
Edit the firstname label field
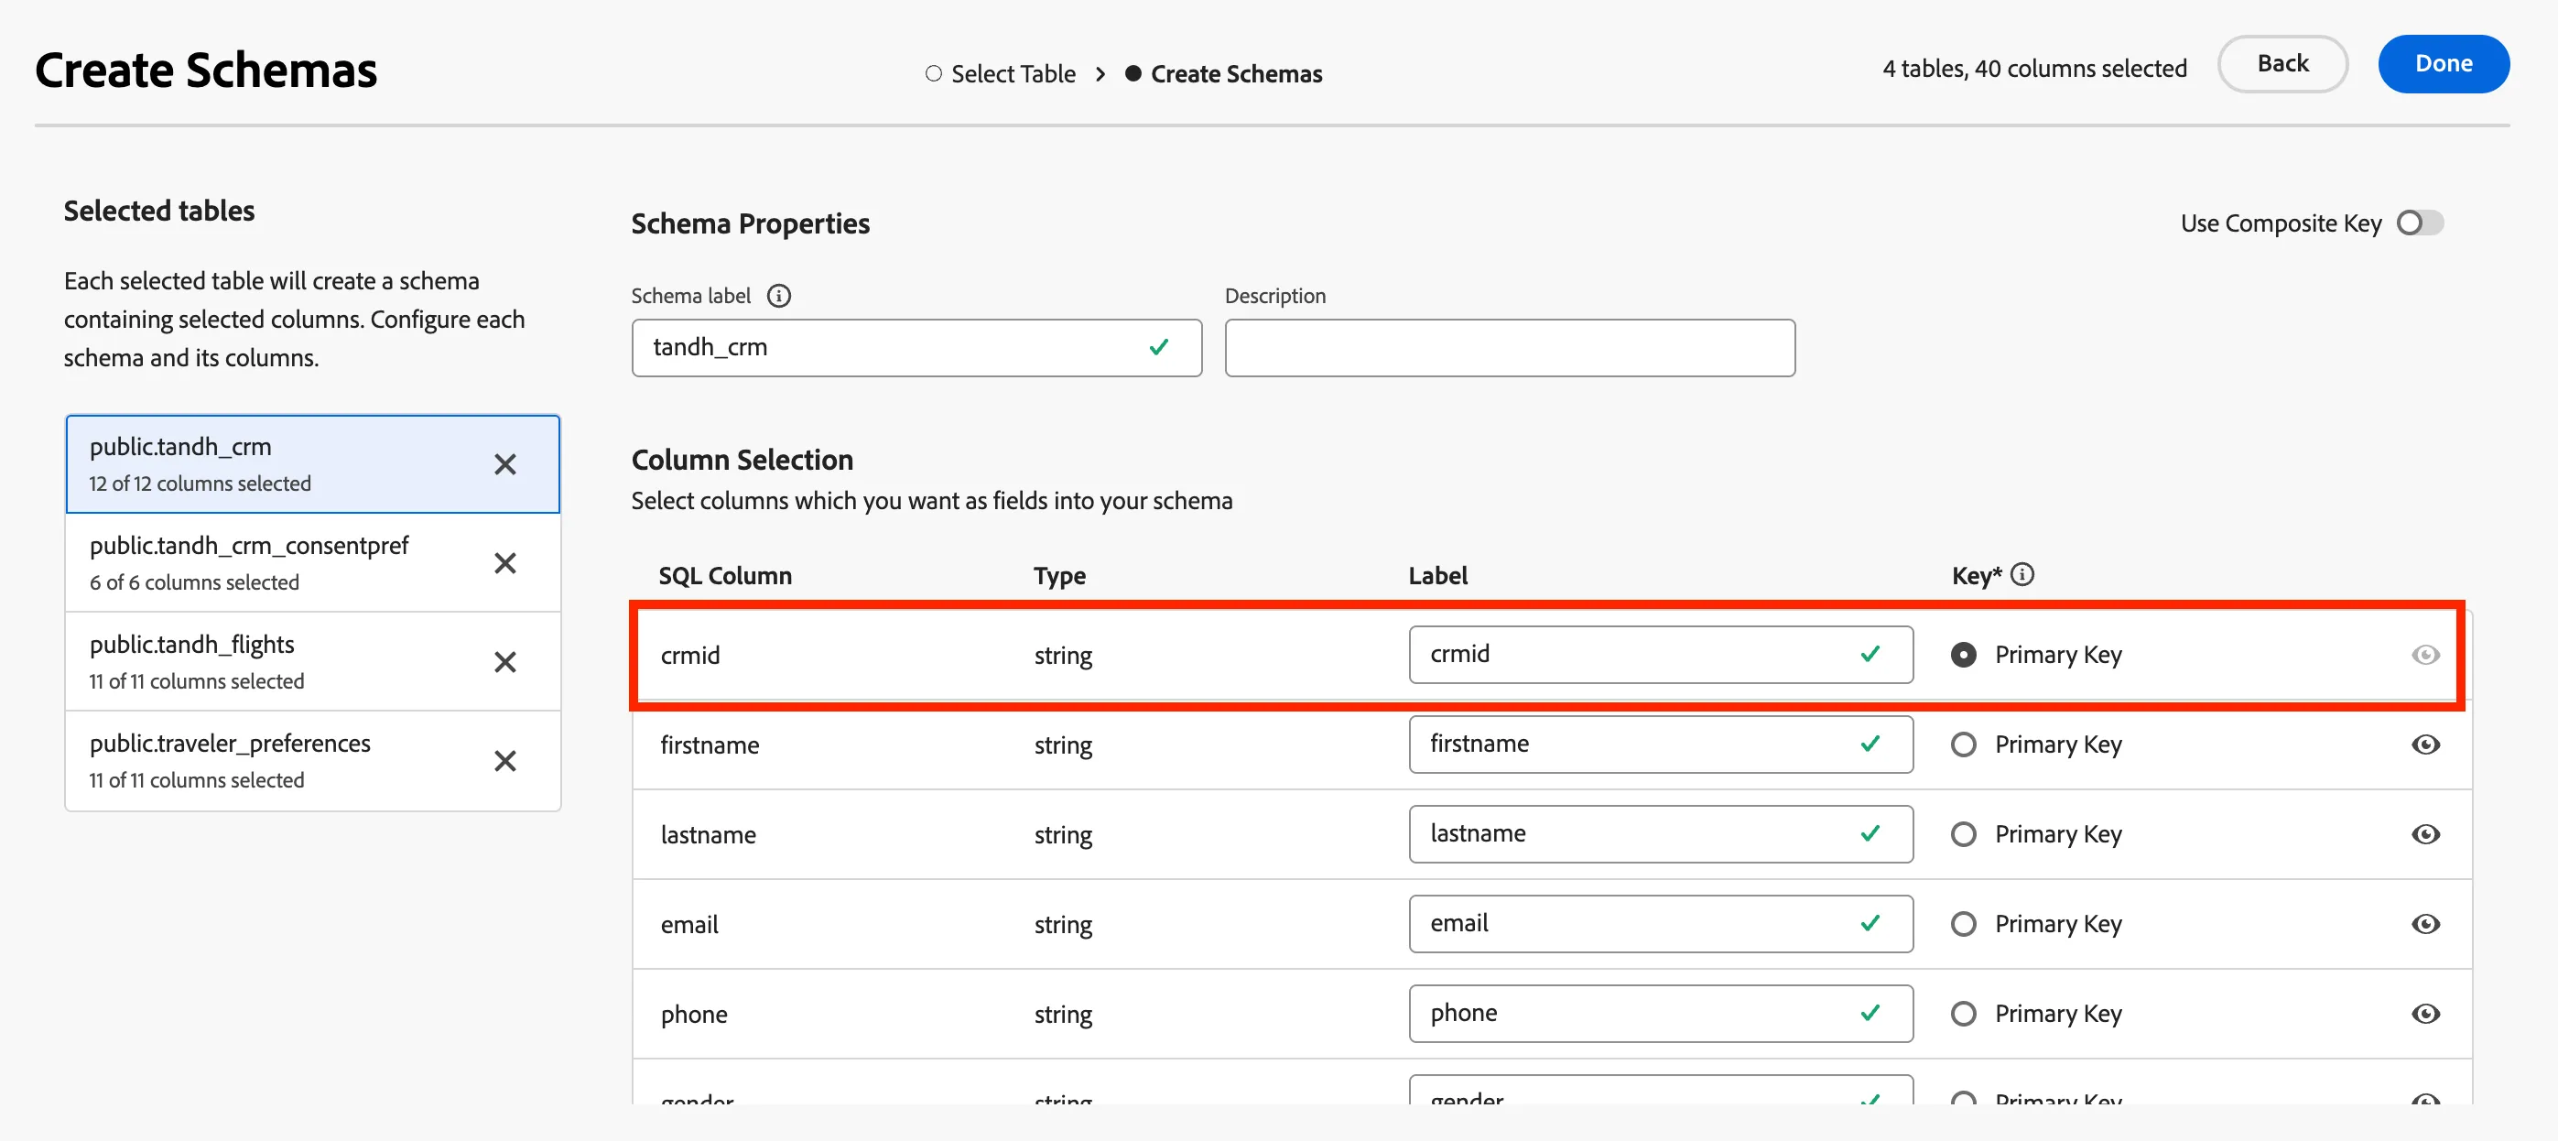(1660, 744)
